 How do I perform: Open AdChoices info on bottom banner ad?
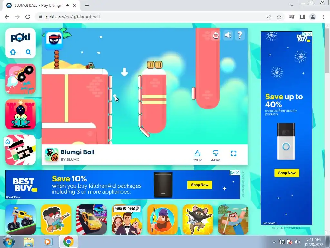point(232,173)
